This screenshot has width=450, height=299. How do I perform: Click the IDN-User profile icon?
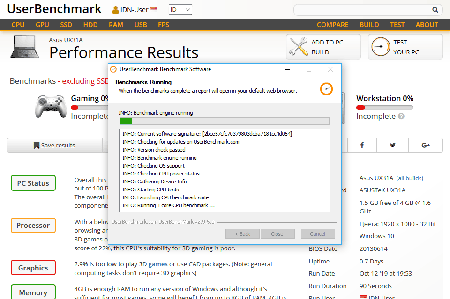tap(115, 10)
